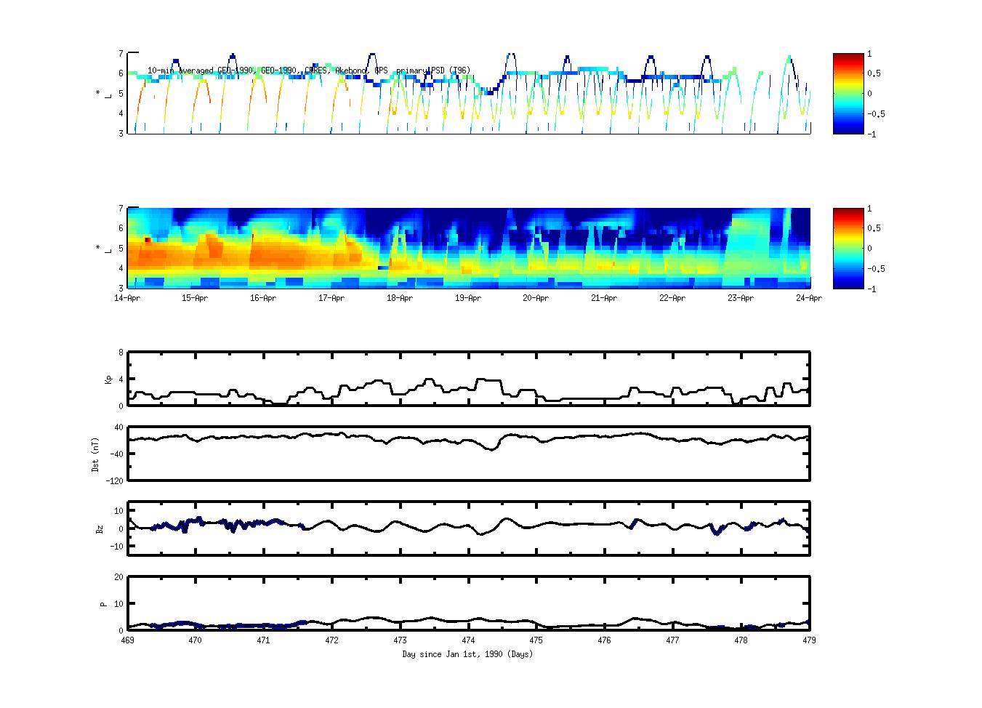The height and width of the screenshot is (708, 982).
Task: Click the Bz y-axis label
Action: (x=100, y=528)
